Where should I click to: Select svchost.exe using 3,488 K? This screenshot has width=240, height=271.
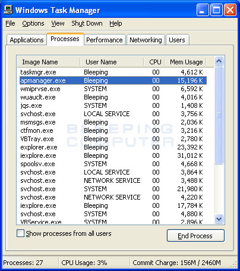click(x=113, y=180)
